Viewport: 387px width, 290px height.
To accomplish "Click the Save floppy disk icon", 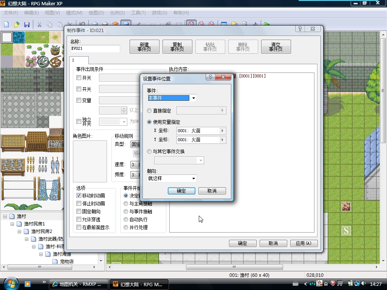I will [27, 25].
